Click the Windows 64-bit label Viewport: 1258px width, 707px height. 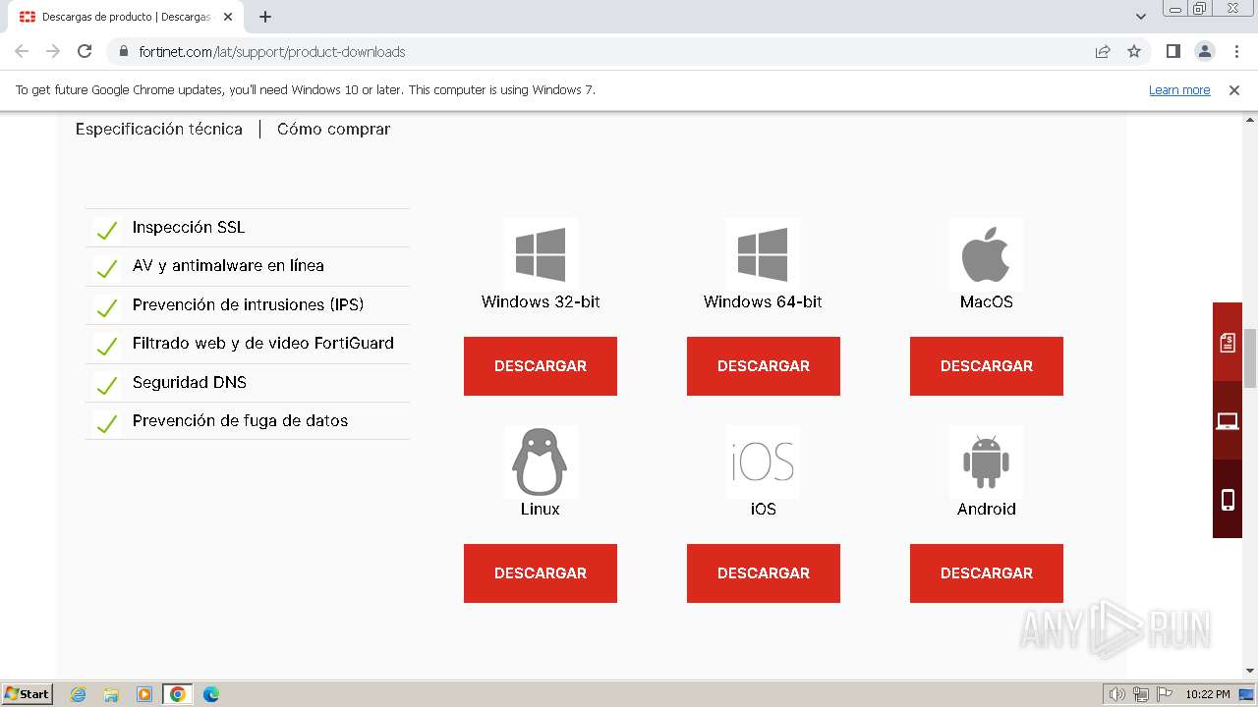[763, 301]
